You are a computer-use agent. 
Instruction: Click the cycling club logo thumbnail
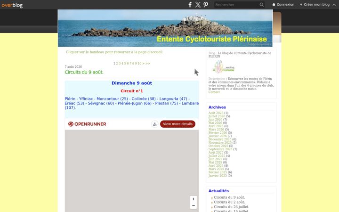[x=224, y=67]
